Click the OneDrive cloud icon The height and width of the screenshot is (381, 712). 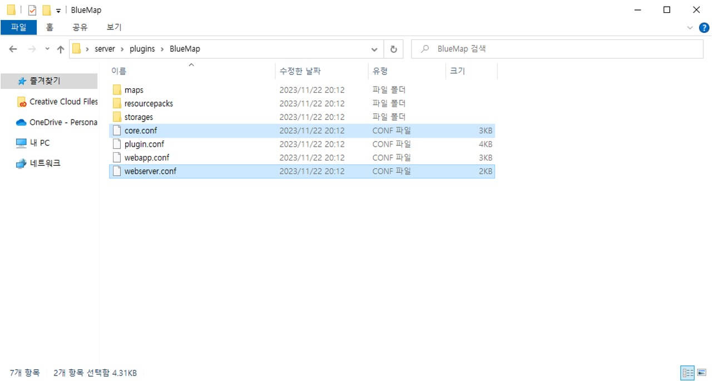click(x=22, y=122)
